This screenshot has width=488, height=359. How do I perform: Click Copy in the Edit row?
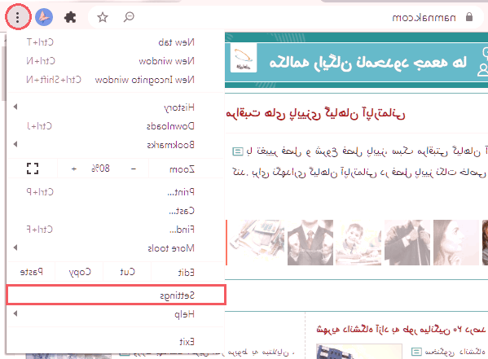80,272
